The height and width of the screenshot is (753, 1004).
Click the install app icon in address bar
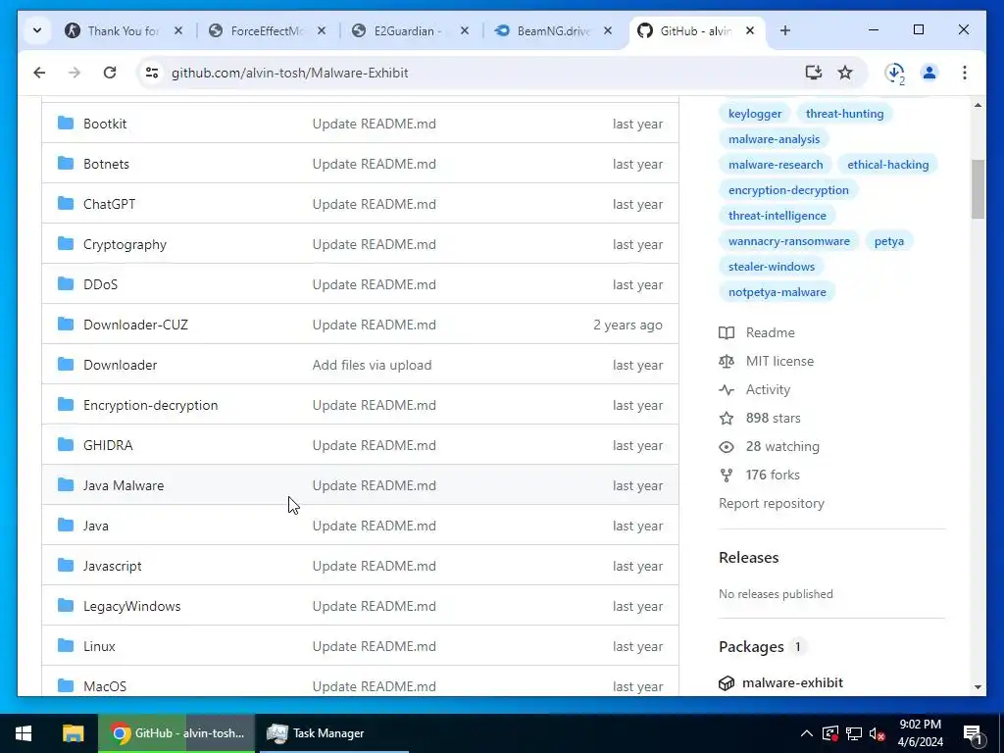(x=813, y=73)
